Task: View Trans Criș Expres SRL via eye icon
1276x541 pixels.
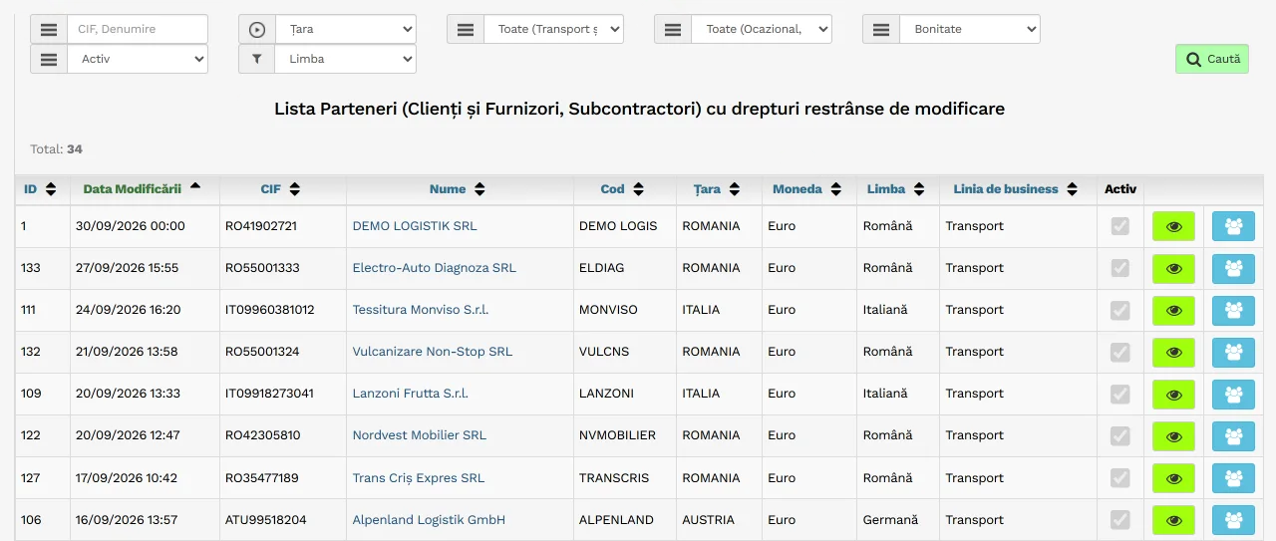Action: pos(1173,477)
